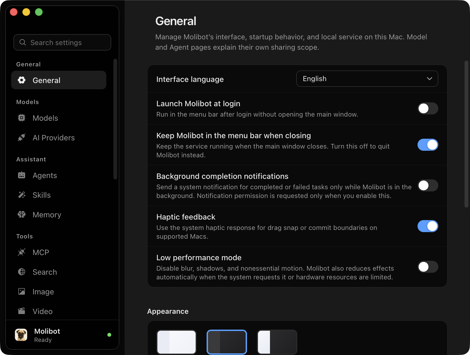Open the Interface language dropdown

pyautogui.click(x=367, y=79)
